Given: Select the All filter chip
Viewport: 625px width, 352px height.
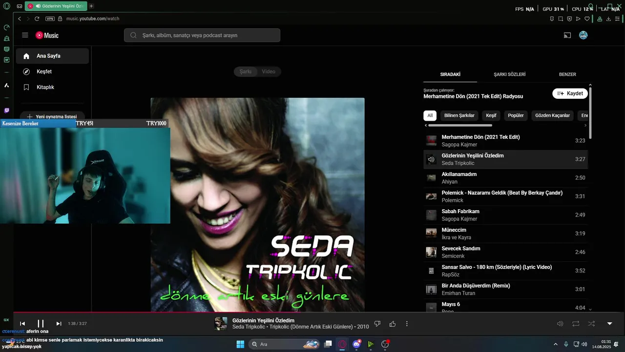Looking at the screenshot, I should pos(430,115).
